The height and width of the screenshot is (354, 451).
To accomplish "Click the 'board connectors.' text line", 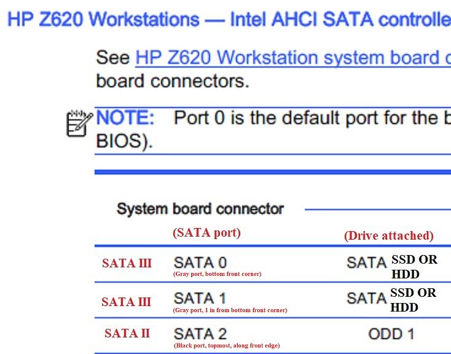I will [x=173, y=81].
